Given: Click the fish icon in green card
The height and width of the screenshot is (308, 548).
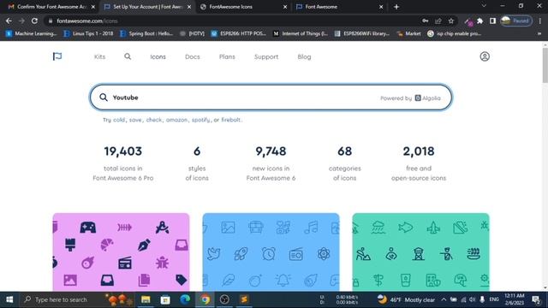Looking at the screenshot, I should (405, 228).
